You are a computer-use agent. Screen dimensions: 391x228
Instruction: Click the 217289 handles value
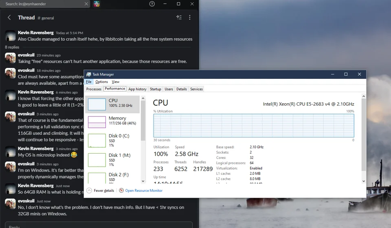tap(203, 169)
